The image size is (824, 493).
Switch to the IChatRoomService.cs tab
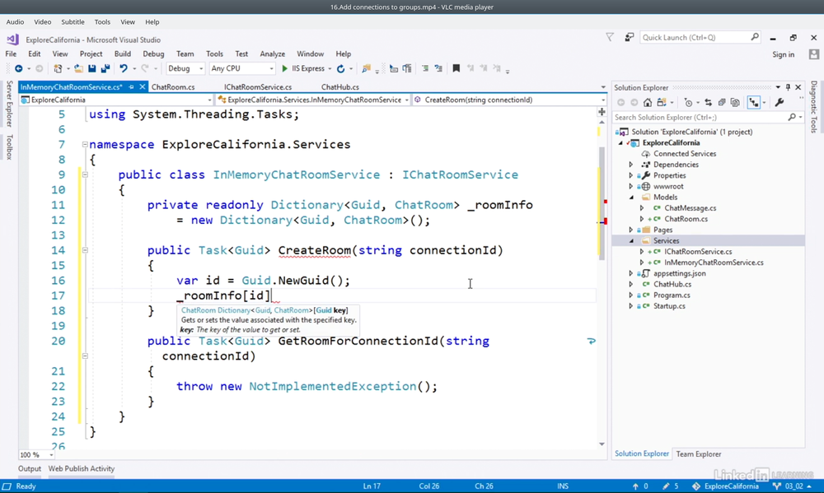click(x=258, y=87)
